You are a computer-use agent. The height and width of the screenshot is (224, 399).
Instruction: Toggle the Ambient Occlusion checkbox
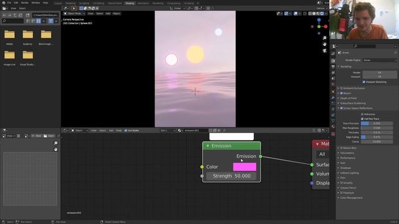tap(342, 88)
